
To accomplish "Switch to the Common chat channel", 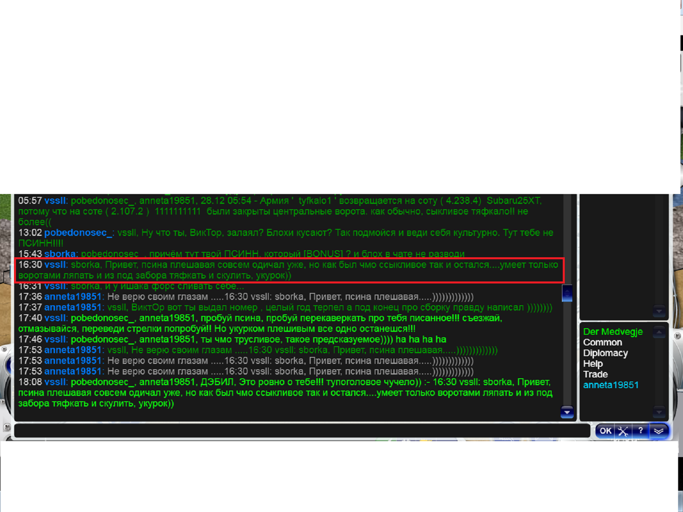I will coord(602,343).
